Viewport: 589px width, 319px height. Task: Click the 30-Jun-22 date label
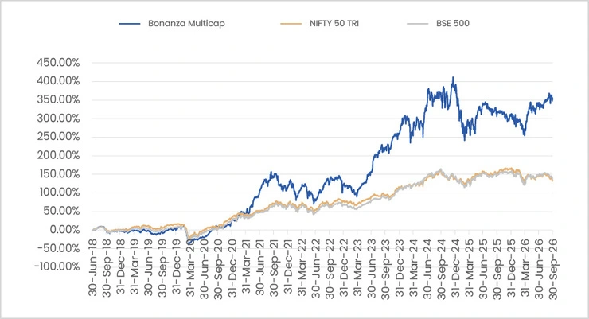[x=316, y=267]
